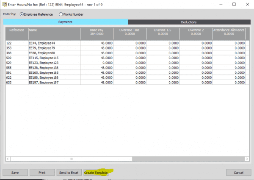Click the Attendance Allowance column header
This screenshot has height=180, width=254.
[229, 33]
